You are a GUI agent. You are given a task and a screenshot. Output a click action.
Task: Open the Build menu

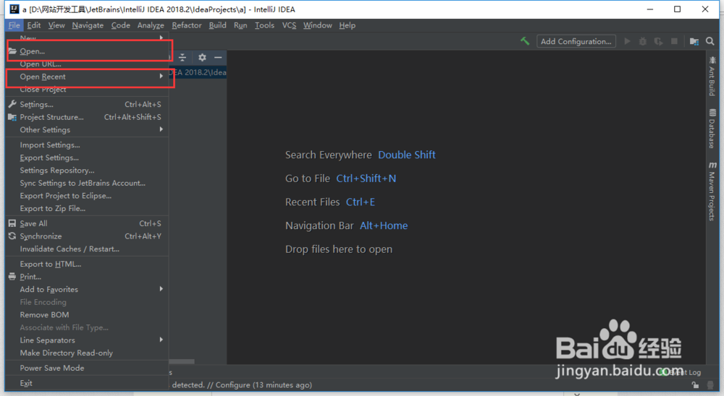pyautogui.click(x=217, y=25)
